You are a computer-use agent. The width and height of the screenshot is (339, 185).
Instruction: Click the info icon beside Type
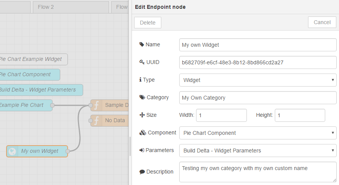tap(140, 80)
